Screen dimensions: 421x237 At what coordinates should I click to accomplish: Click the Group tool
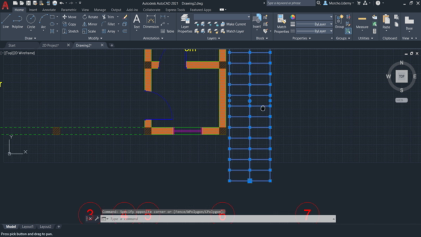click(339, 21)
